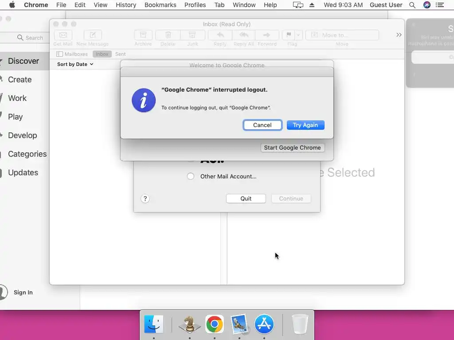Open the Profiles menu
Image resolution: width=454 pixels, height=340 pixels.
click(195, 5)
